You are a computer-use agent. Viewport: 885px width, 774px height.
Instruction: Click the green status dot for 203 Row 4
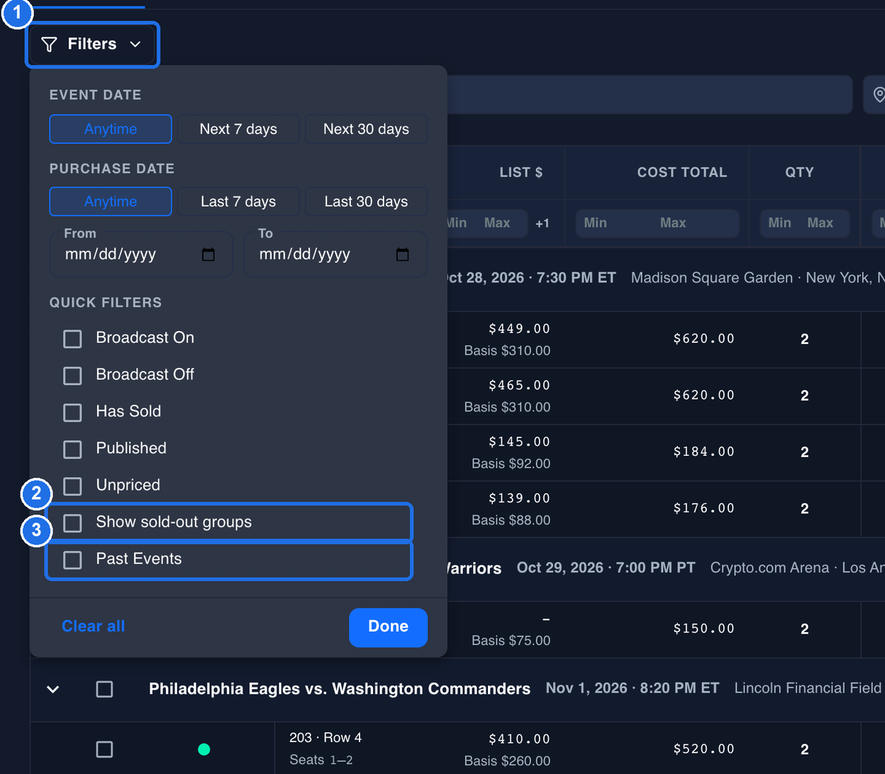(x=204, y=749)
